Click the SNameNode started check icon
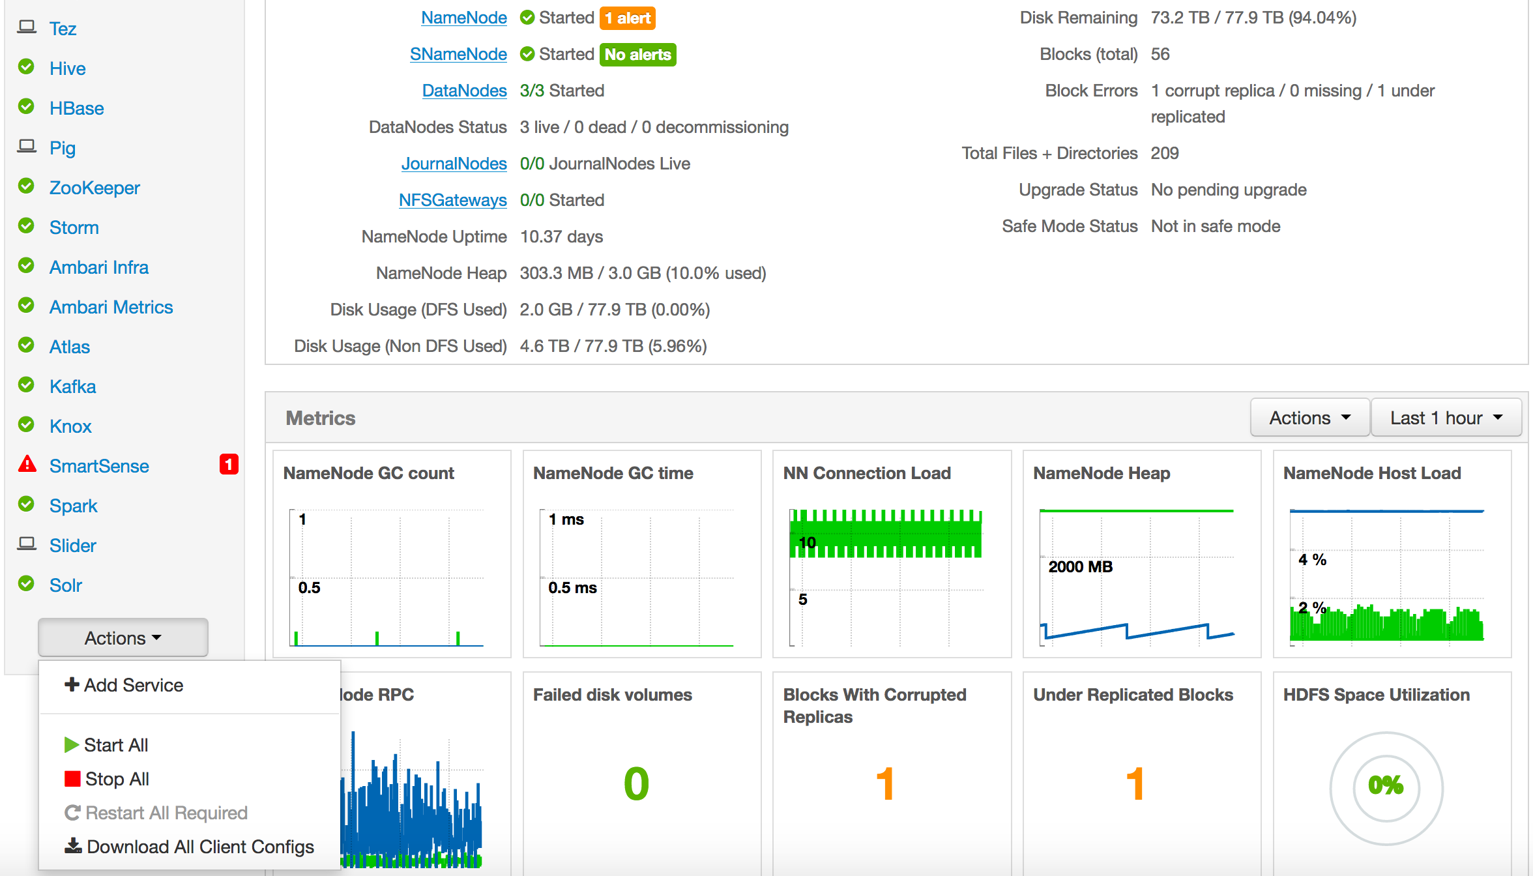 [x=527, y=54]
